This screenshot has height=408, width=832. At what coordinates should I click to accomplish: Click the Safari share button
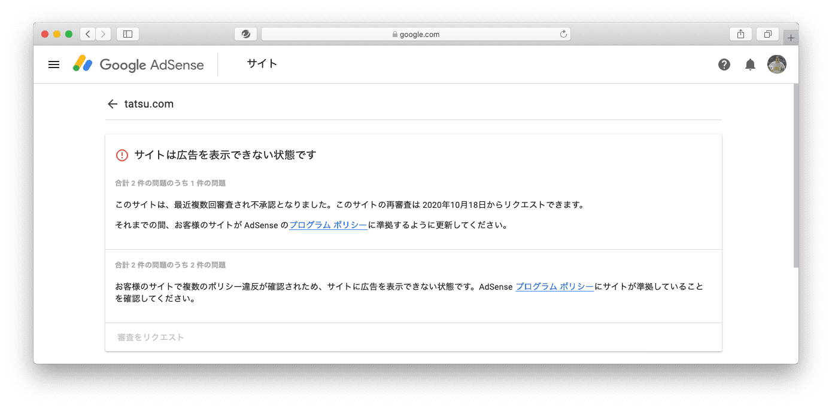[740, 34]
